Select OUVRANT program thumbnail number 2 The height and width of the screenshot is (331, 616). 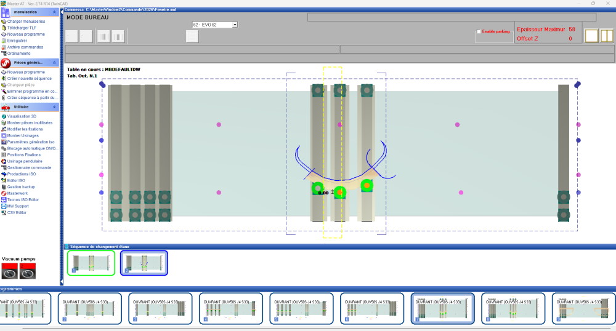89,309
